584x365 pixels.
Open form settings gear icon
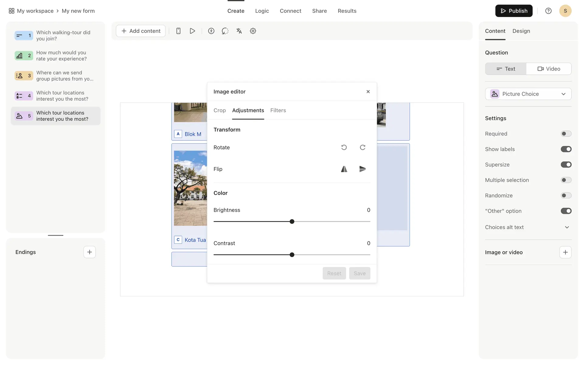[x=253, y=31]
